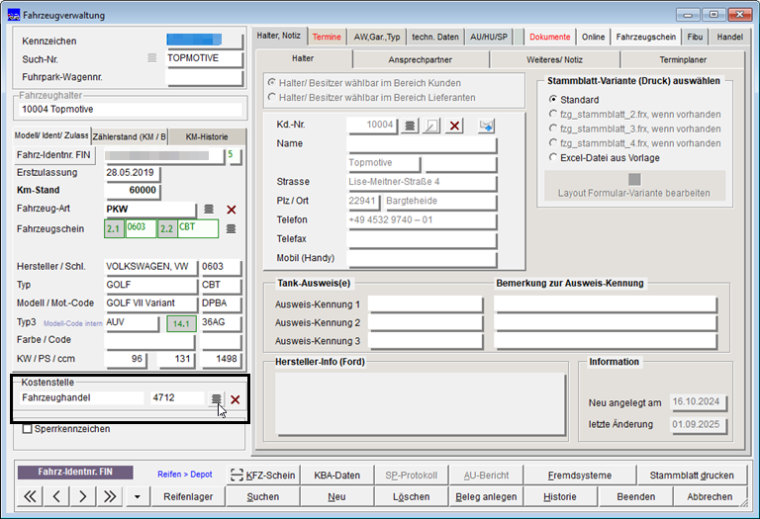Select Excel-Datei aus Vorlage option
Viewport: 760px width, 519px height.
[x=552, y=157]
